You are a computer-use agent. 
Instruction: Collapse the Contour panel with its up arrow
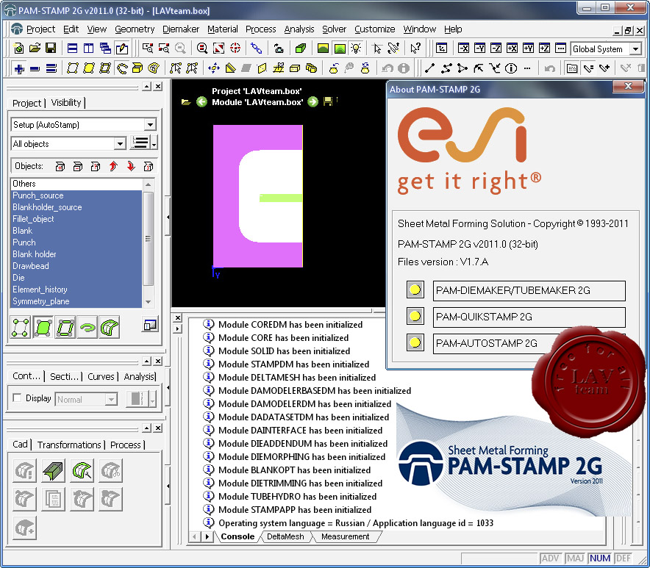click(x=147, y=362)
